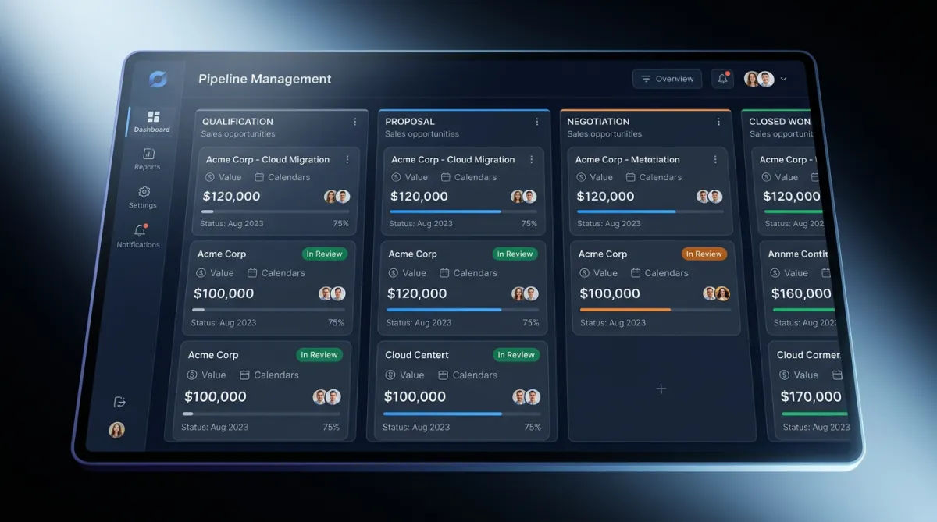The image size is (937, 522).
Task: Click the PROPOSAL column heading
Action: [x=410, y=122]
